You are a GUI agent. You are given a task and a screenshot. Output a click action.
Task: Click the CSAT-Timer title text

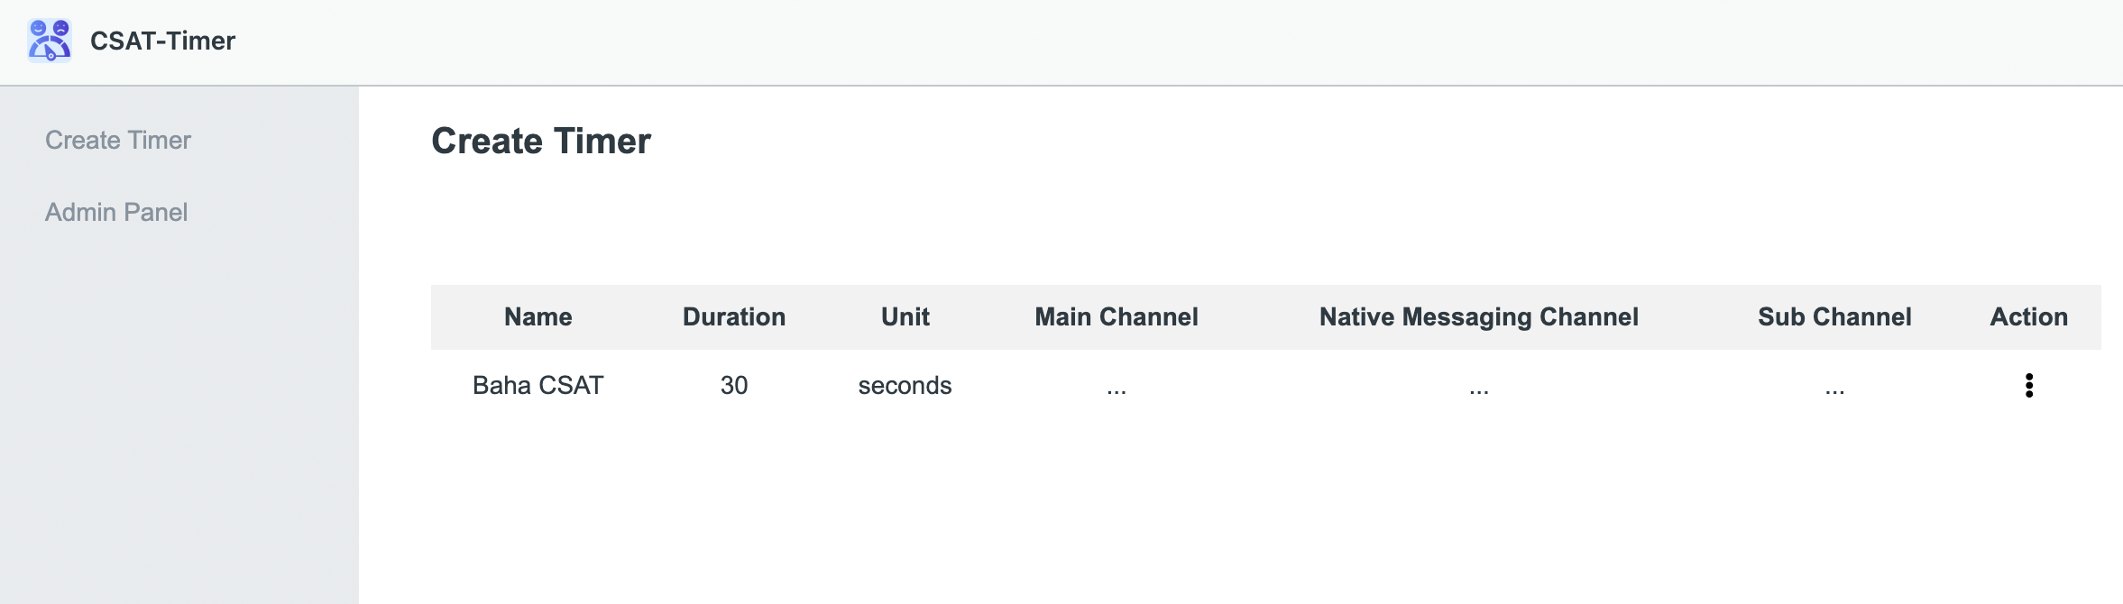pos(162,40)
